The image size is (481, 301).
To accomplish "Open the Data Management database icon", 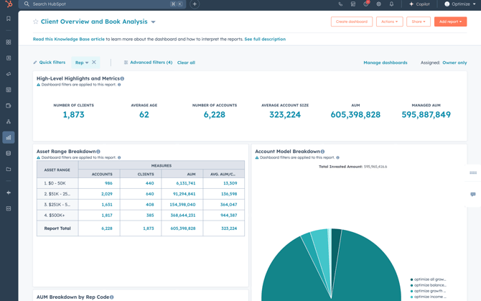I will pyautogui.click(x=9, y=154).
